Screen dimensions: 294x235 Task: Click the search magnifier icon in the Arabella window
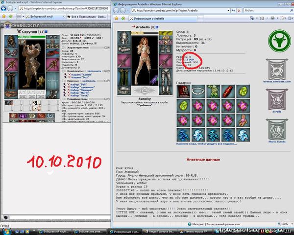pyautogui.click(x=292, y=10)
